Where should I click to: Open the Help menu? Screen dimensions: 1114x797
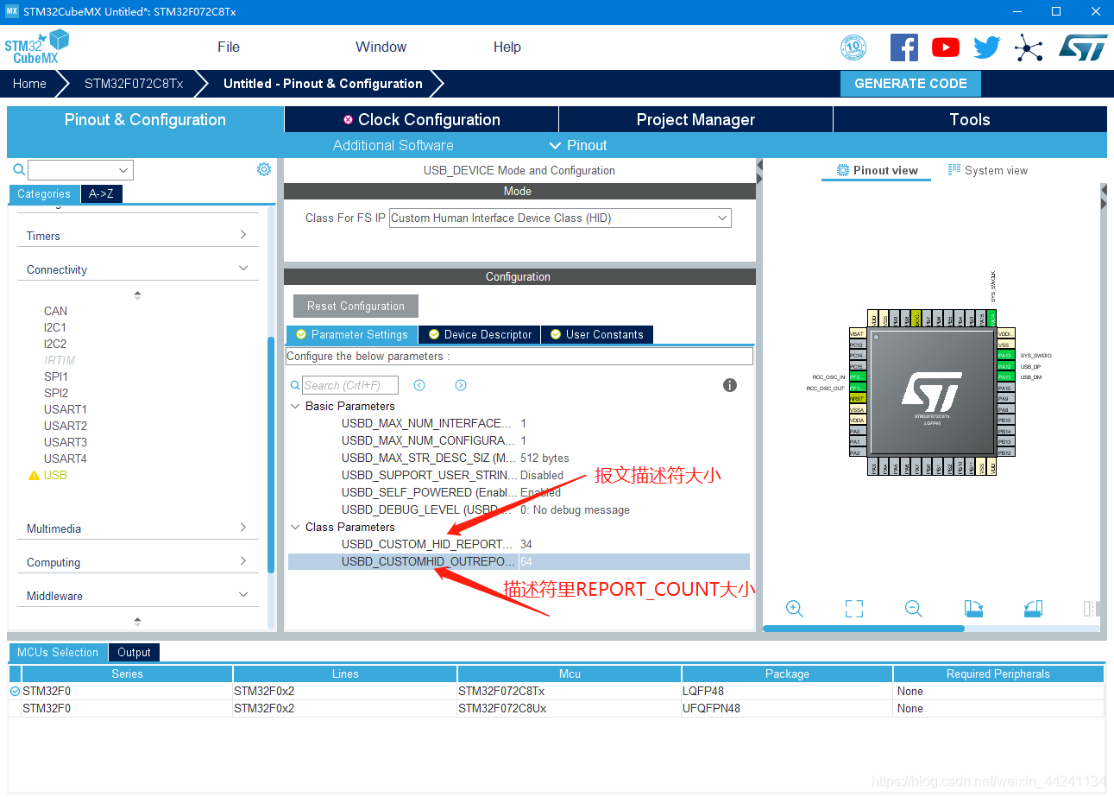click(x=507, y=47)
